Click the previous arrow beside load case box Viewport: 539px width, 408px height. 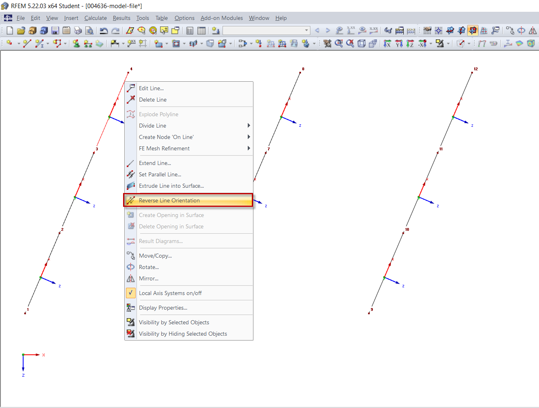click(x=317, y=30)
